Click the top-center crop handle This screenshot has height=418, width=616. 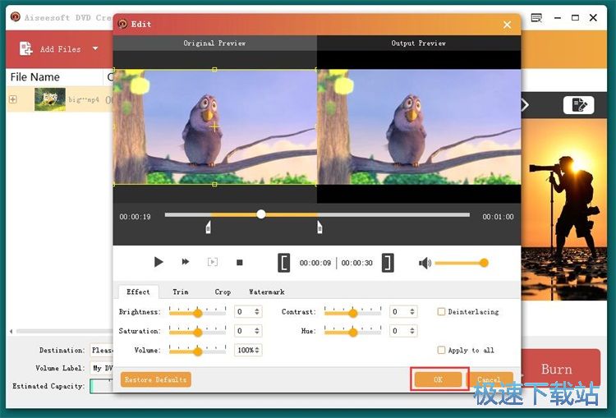coord(214,70)
